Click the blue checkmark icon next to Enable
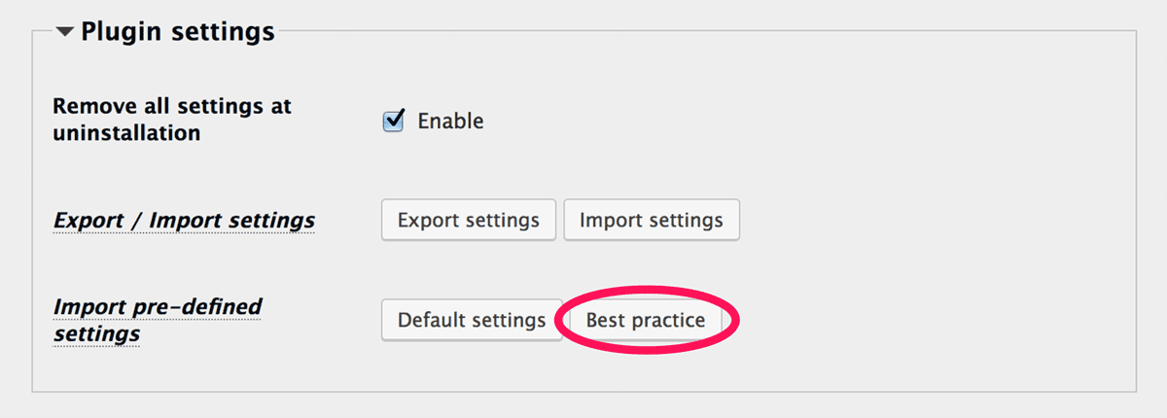Screen dimensions: 1167x418 pyautogui.click(x=394, y=121)
